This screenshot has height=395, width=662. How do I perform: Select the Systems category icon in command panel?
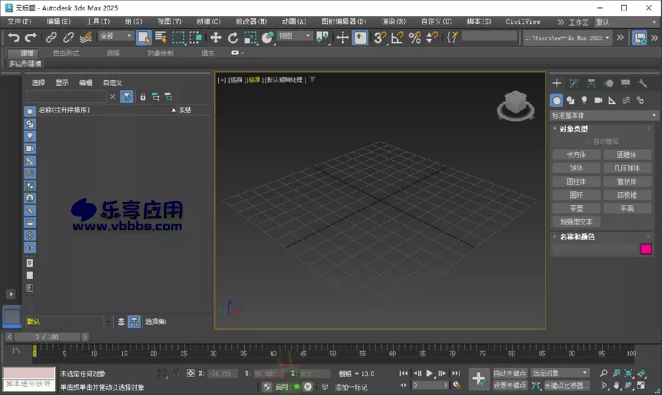[x=640, y=101]
